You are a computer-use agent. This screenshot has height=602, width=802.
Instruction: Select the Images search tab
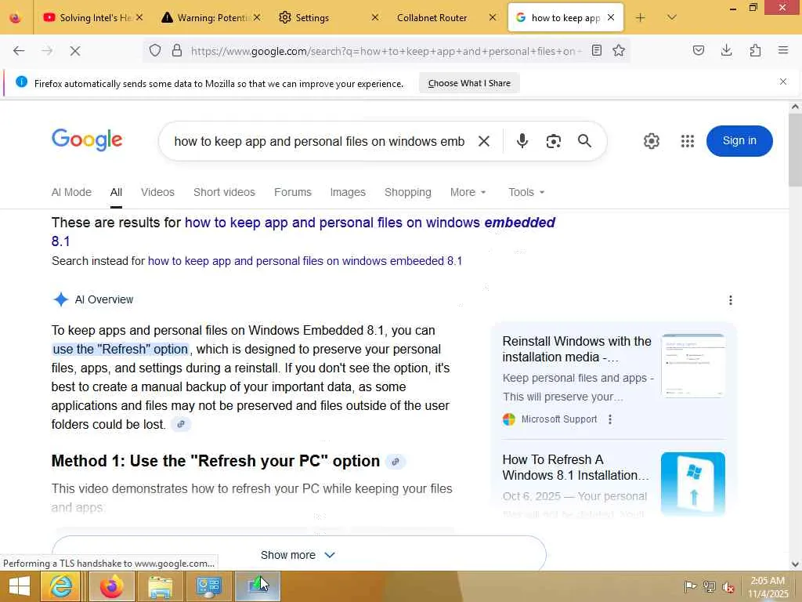(348, 193)
